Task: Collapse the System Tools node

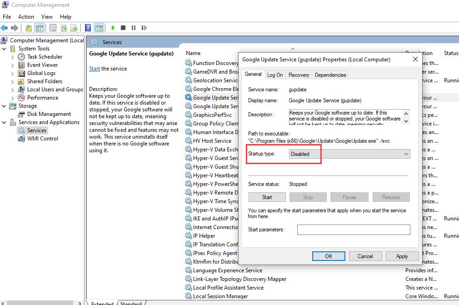Action: click(4, 49)
